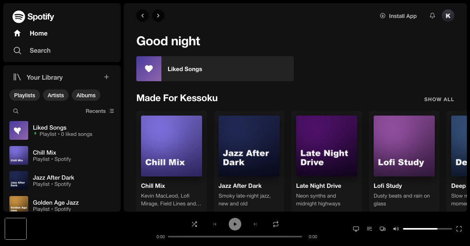Open Liked Songs in the library list
This screenshot has width=470, height=246.
62,130
